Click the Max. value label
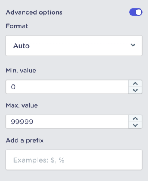148x181 pixels. click(22, 105)
